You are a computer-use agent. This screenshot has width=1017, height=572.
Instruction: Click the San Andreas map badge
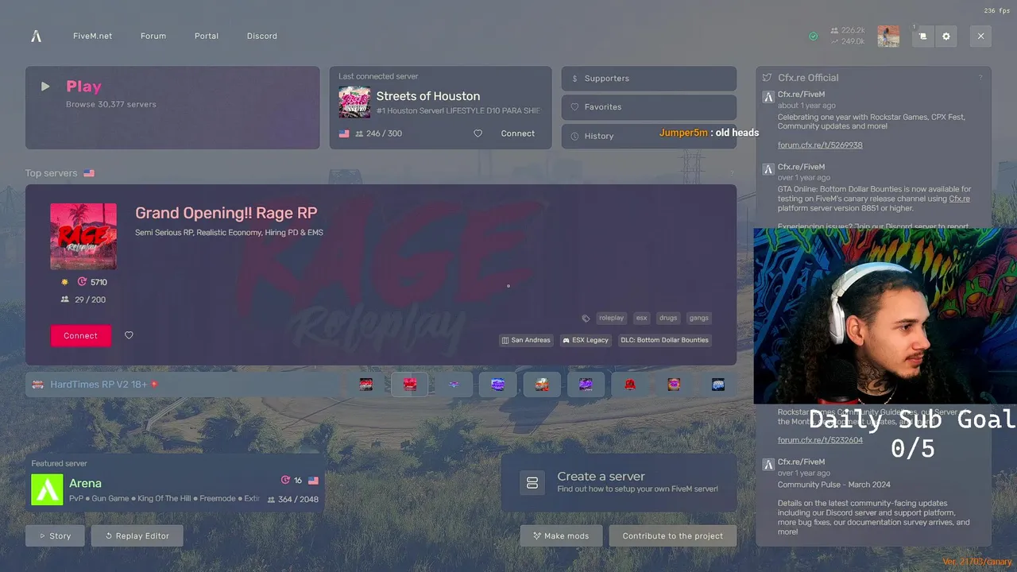click(x=526, y=340)
